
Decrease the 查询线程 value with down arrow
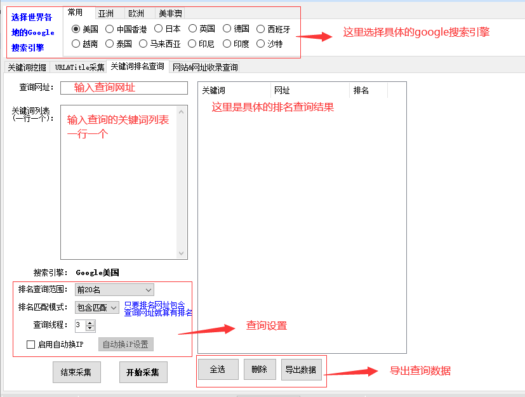click(90, 328)
